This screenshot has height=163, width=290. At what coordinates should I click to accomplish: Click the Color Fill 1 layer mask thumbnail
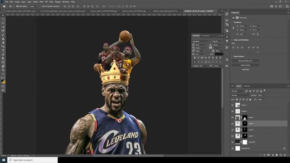[245, 142]
